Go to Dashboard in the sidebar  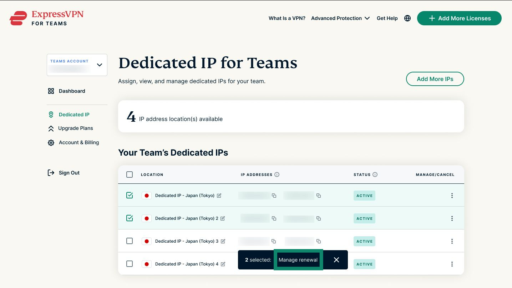[67, 91]
